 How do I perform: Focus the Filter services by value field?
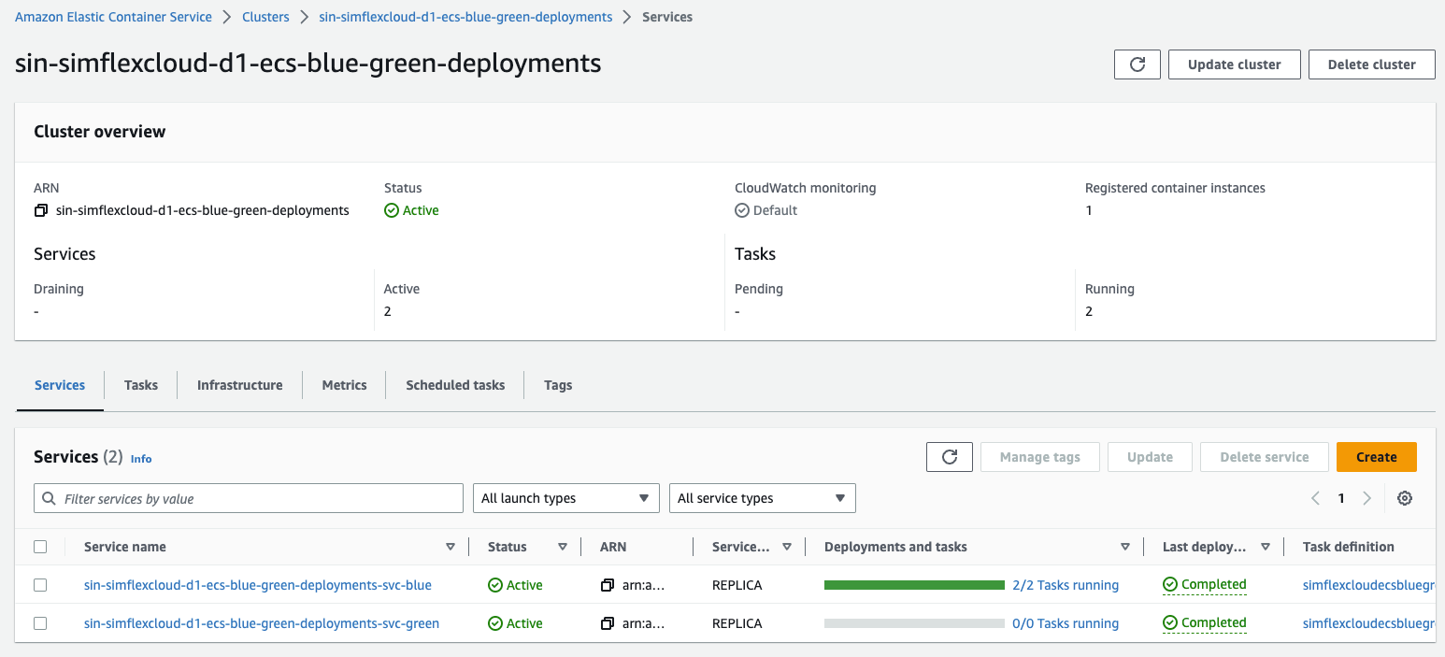(x=249, y=498)
